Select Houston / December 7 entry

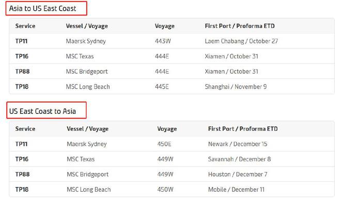(x=238, y=174)
